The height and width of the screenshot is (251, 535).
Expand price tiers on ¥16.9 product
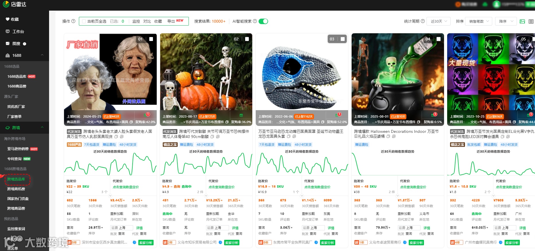(302, 196)
